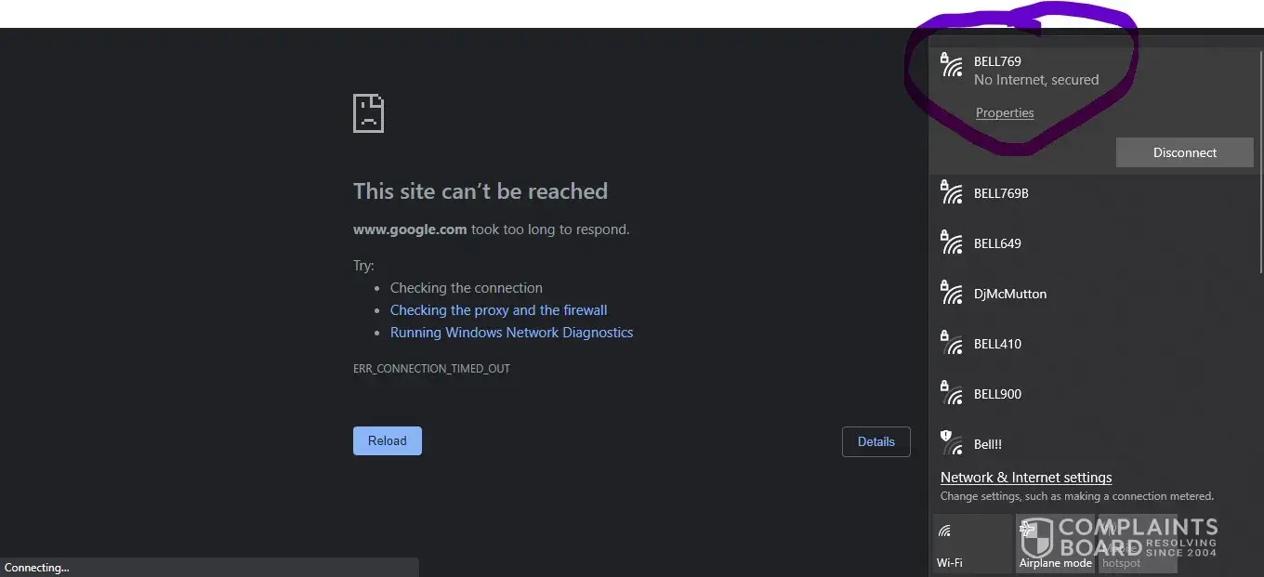Click the 'This site can't be reached' heading
This screenshot has height=577, width=1264.
pos(481,191)
